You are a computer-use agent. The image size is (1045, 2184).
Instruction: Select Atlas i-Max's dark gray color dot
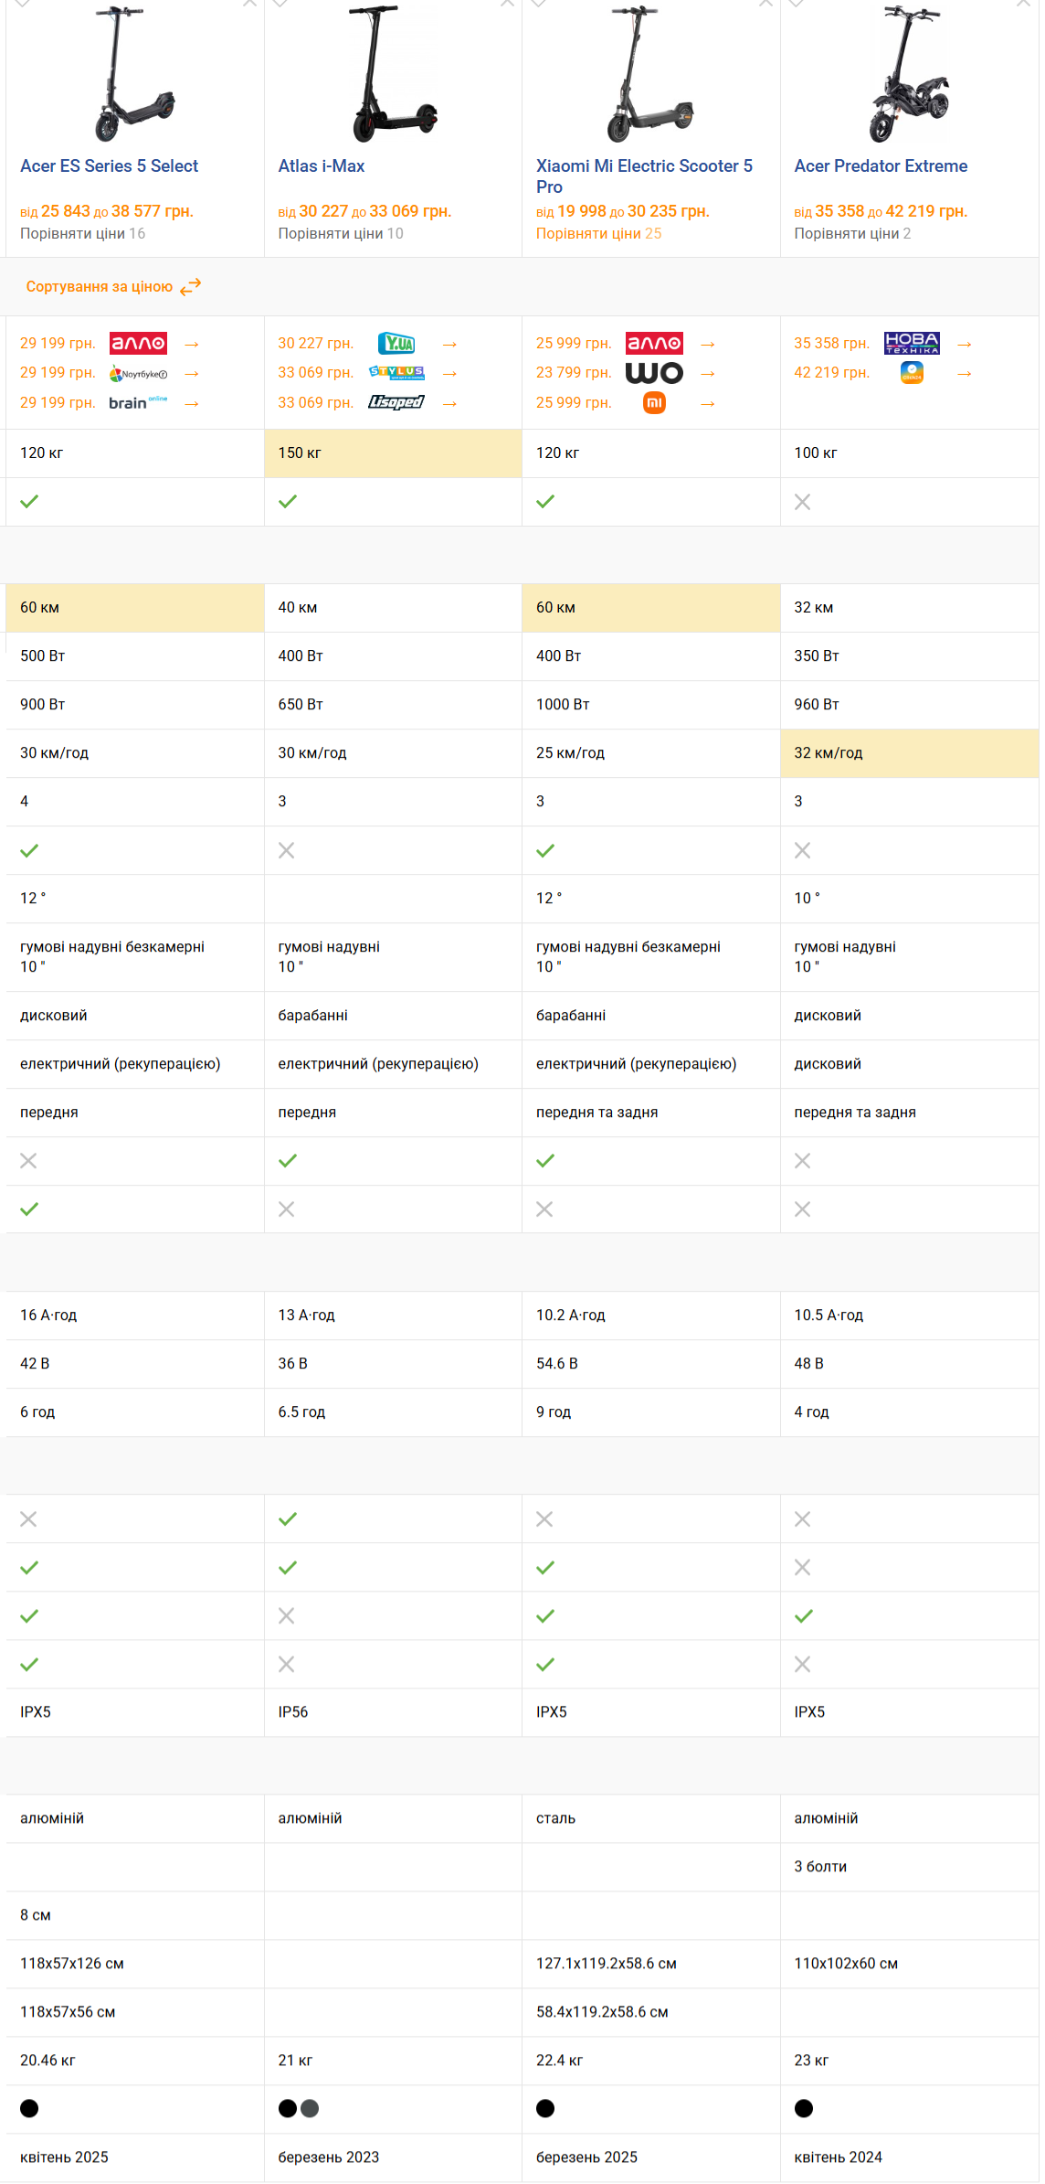pos(310,2109)
